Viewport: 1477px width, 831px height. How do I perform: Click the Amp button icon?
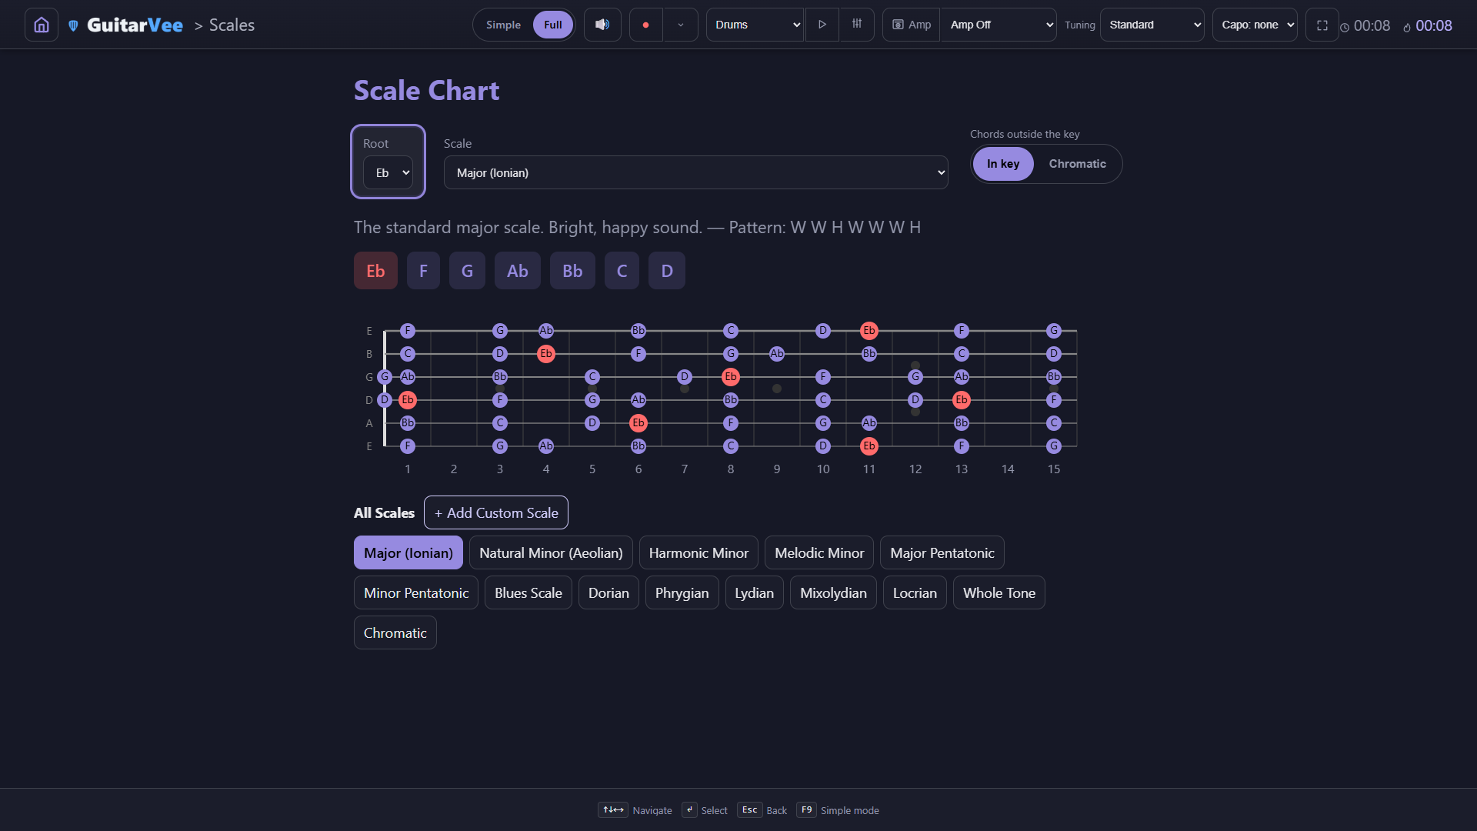pos(912,25)
